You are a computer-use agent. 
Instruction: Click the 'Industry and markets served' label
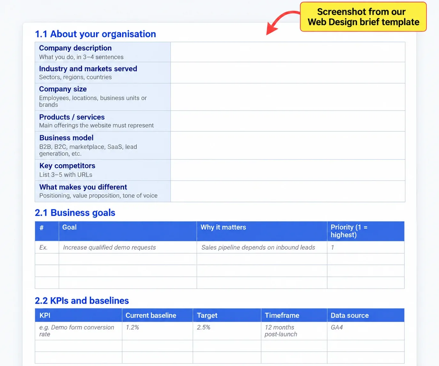88,69
